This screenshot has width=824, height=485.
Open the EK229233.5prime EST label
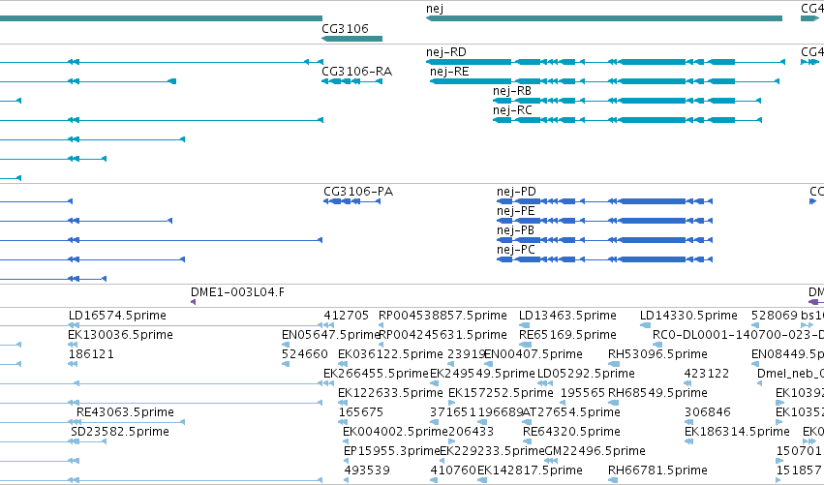click(492, 451)
